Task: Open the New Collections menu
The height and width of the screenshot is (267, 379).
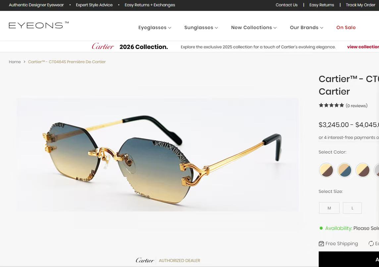Action: pyautogui.click(x=254, y=27)
